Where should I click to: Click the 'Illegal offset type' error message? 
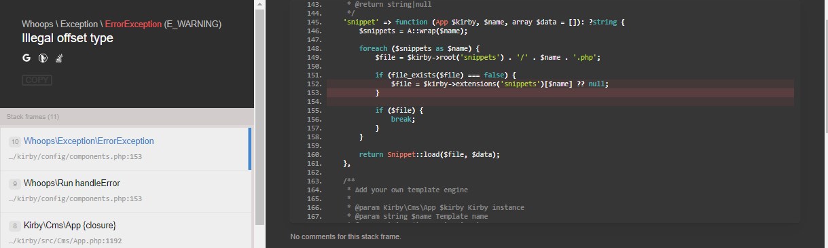pos(67,39)
